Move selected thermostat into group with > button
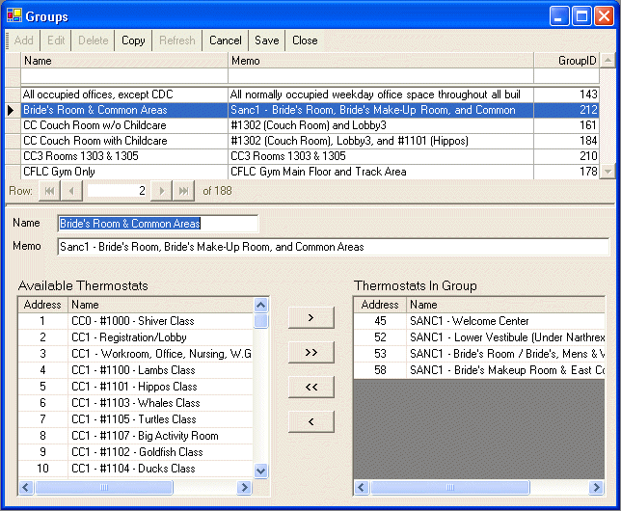 pyautogui.click(x=310, y=317)
